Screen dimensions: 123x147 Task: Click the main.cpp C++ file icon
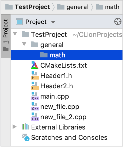point(35,96)
